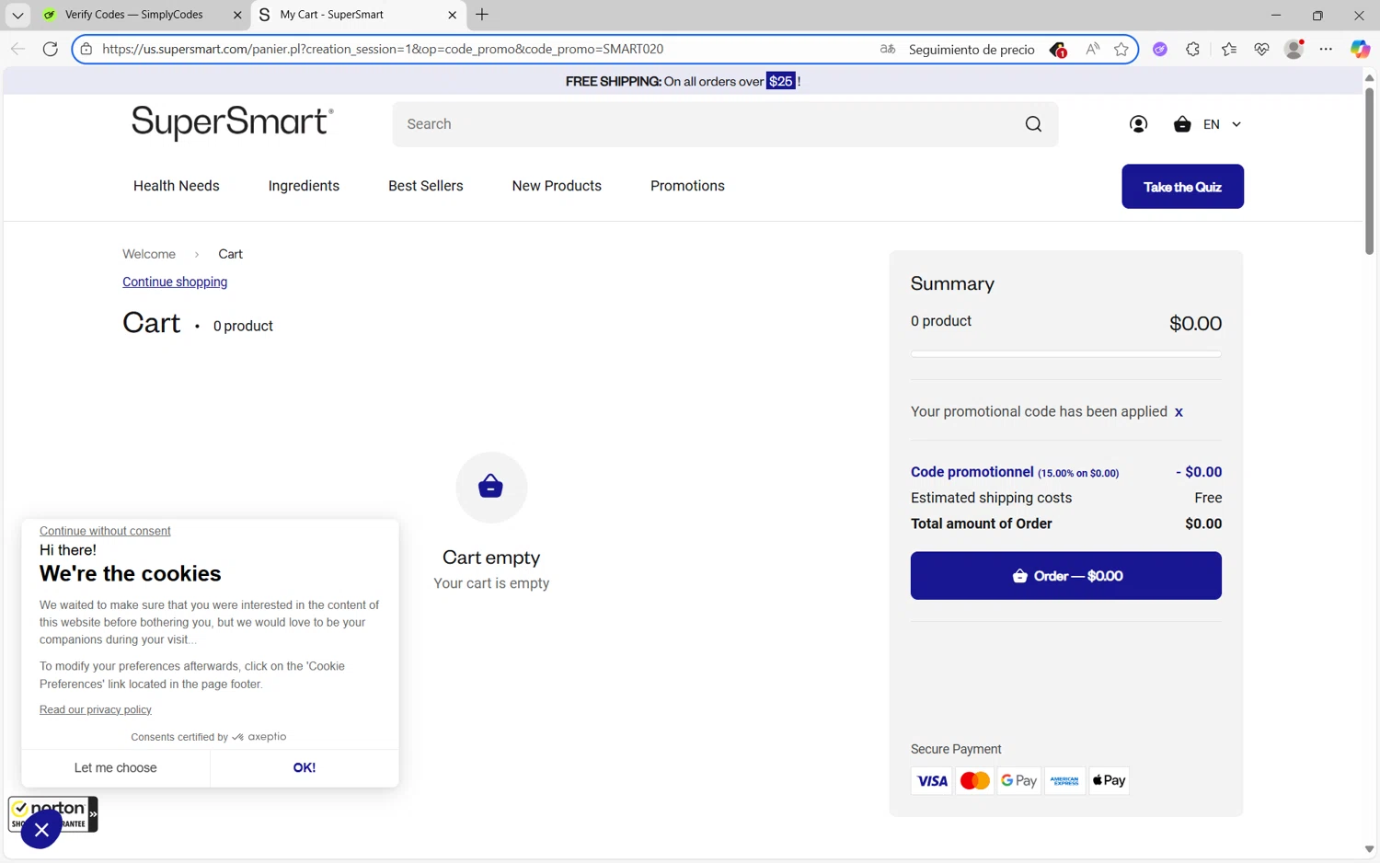Open the Copilot sidebar icon
The image size is (1380, 863).
tap(1360, 50)
